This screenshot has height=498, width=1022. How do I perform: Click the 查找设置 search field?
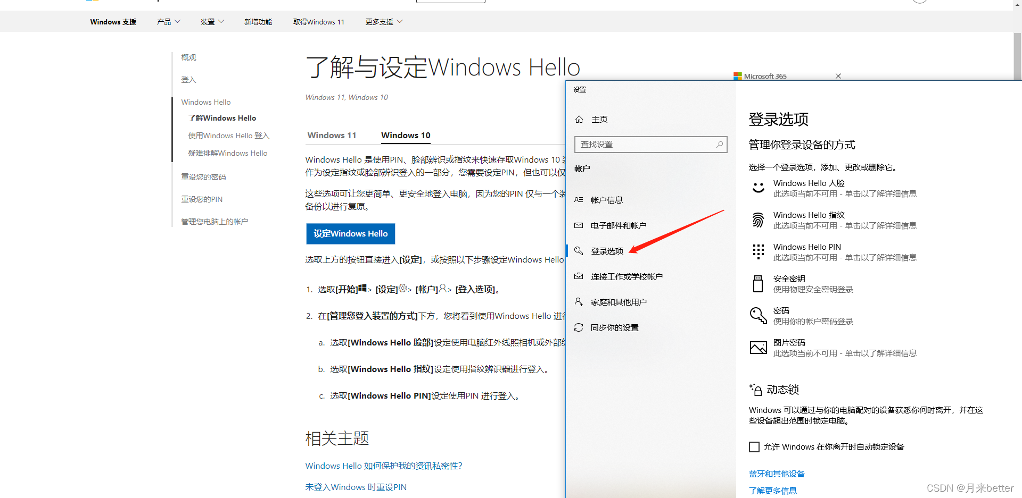pos(651,145)
